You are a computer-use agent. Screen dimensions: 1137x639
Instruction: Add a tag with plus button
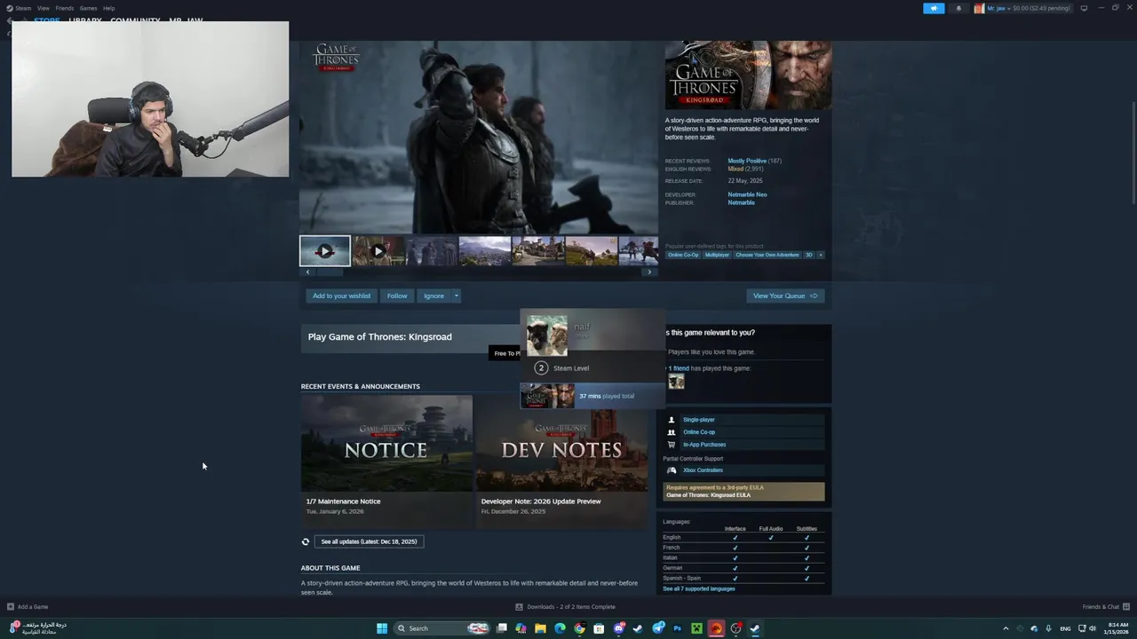pos(820,255)
